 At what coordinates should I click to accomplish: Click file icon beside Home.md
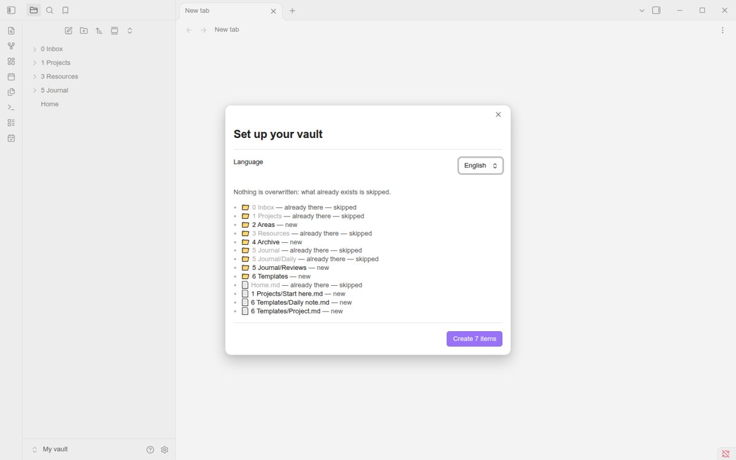245,285
